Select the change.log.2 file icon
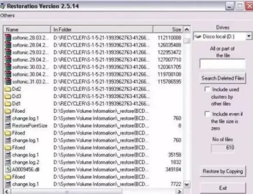The width and height of the screenshot is (253, 194). pyautogui.click(x=8, y=162)
